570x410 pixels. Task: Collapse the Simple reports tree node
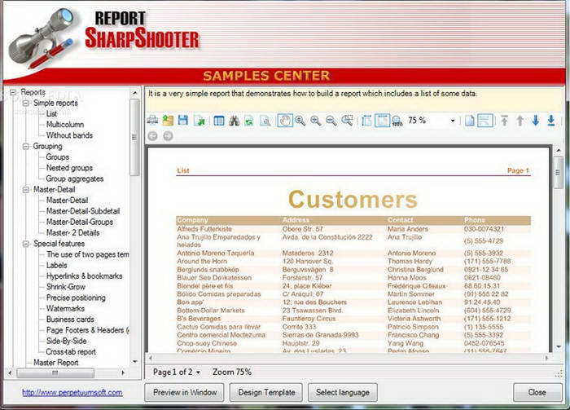click(x=26, y=103)
